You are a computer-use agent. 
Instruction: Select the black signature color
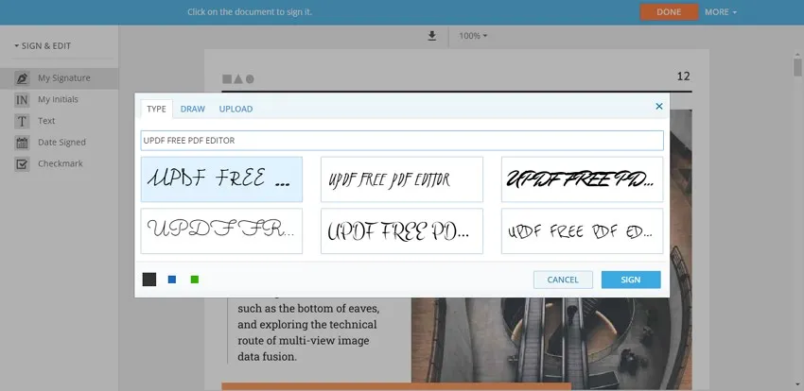(x=149, y=280)
